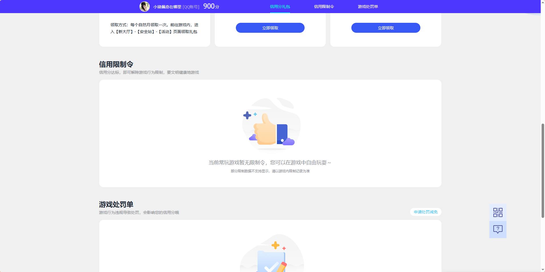
Task: Click the 信用限制令 section heading
Action: pyautogui.click(x=116, y=64)
